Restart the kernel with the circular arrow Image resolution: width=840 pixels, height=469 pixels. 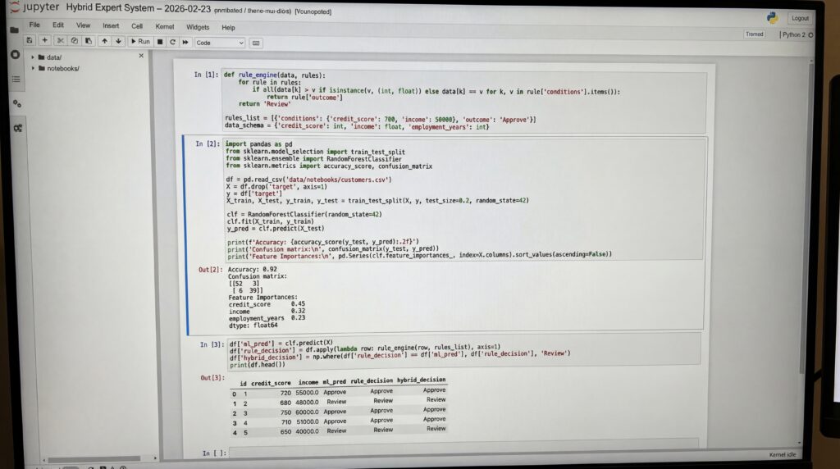(172, 42)
